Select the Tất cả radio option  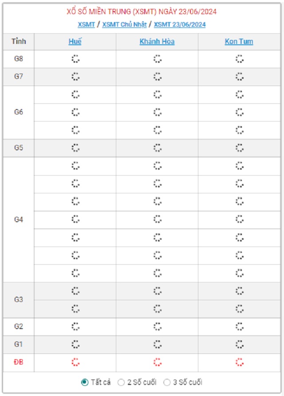point(85,382)
